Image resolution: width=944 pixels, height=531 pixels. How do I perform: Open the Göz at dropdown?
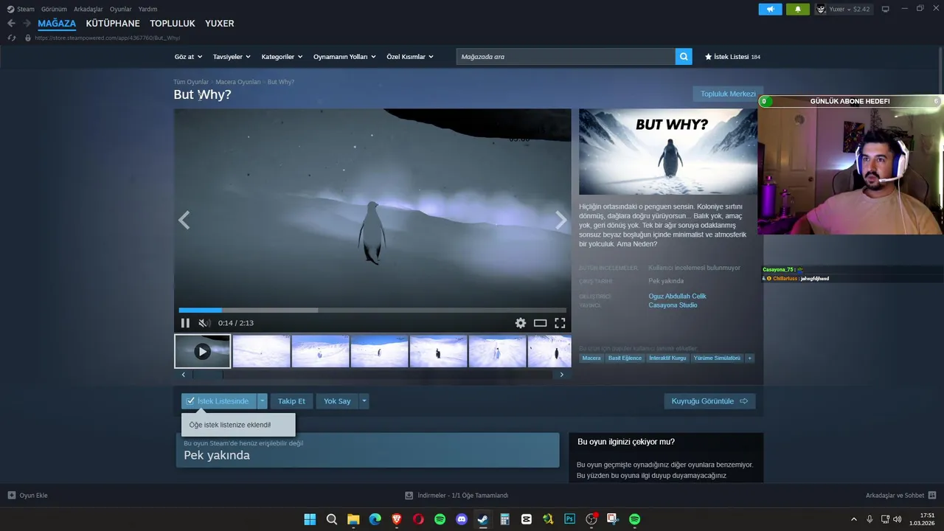(x=188, y=57)
